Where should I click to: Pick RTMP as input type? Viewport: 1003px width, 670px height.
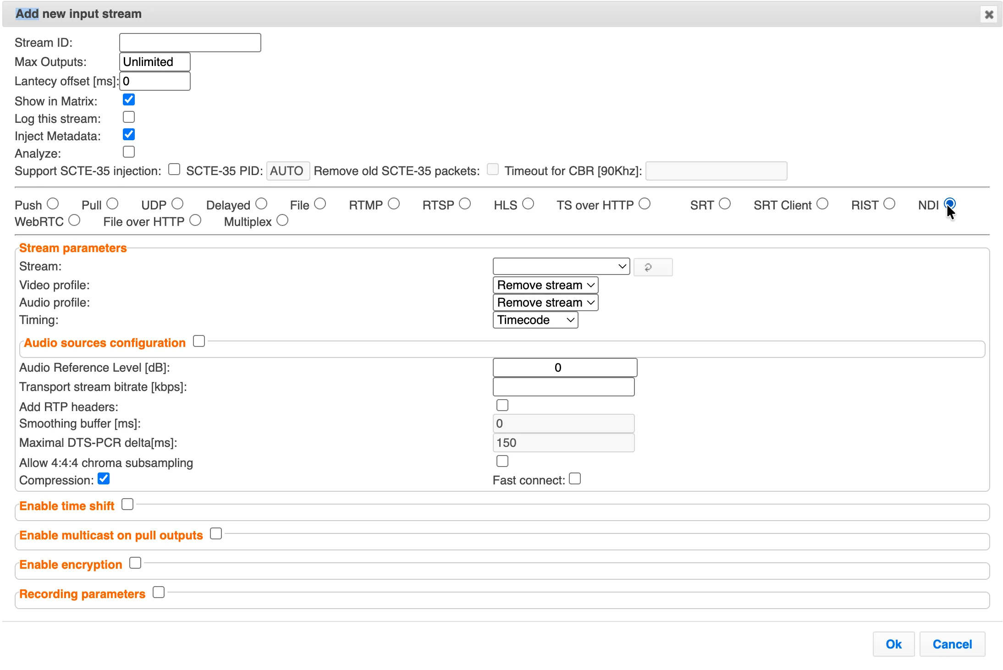pyautogui.click(x=394, y=203)
